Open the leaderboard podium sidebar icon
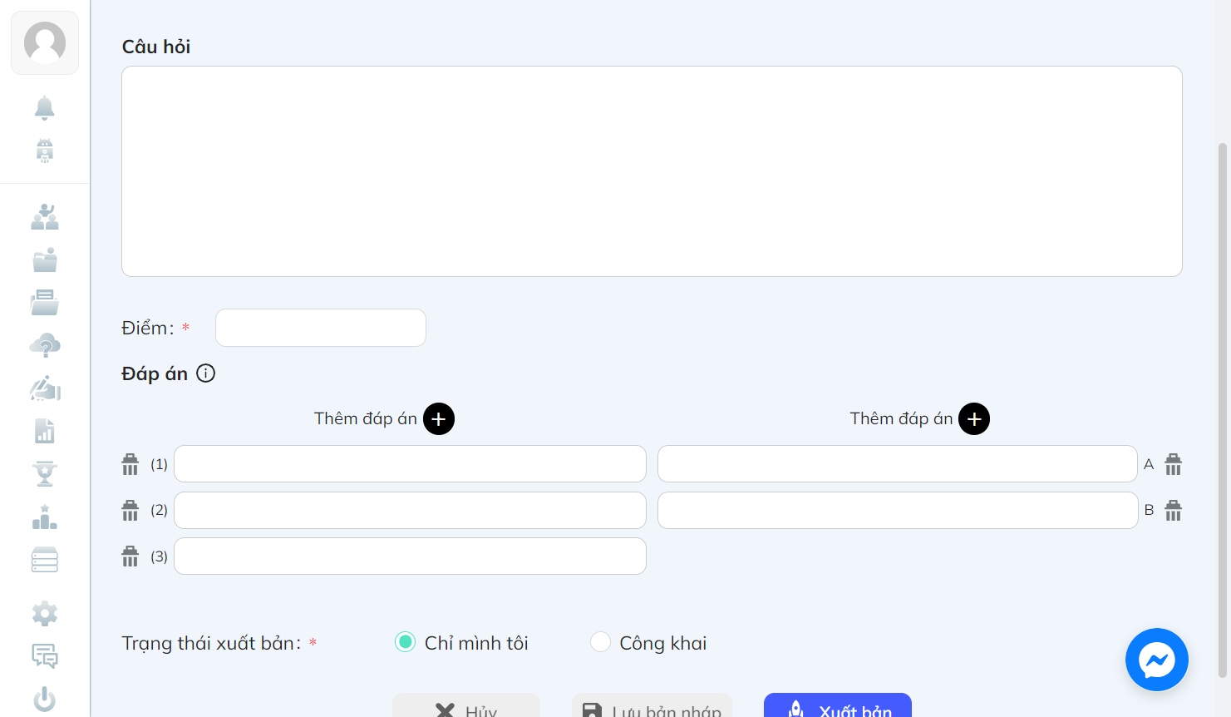 coord(45,517)
